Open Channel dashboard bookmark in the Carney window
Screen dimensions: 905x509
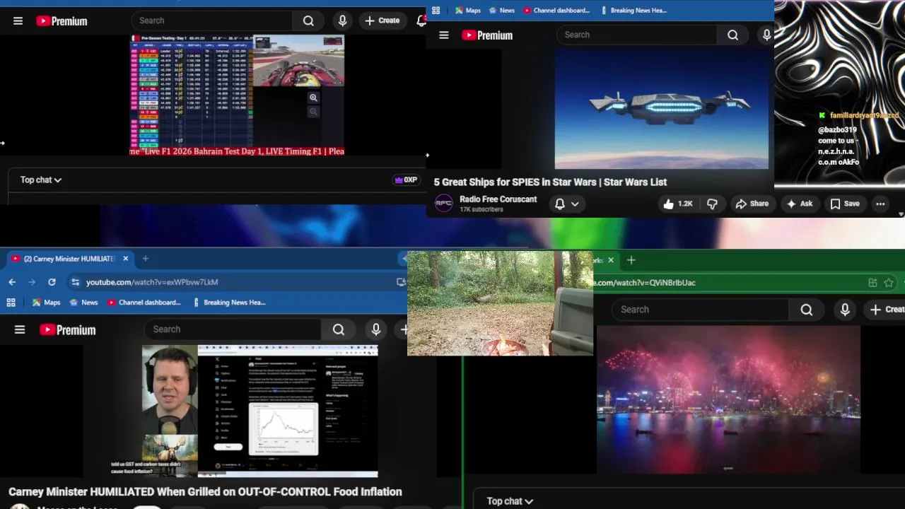pyautogui.click(x=144, y=303)
